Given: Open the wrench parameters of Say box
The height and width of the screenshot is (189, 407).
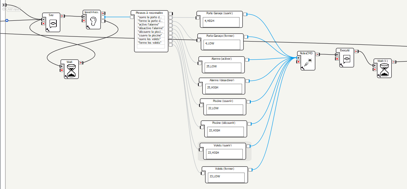Looking at the screenshot, I should [48, 31].
